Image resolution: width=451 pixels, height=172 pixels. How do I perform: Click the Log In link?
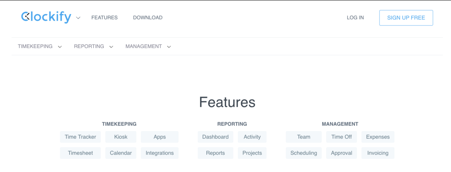pyautogui.click(x=355, y=18)
